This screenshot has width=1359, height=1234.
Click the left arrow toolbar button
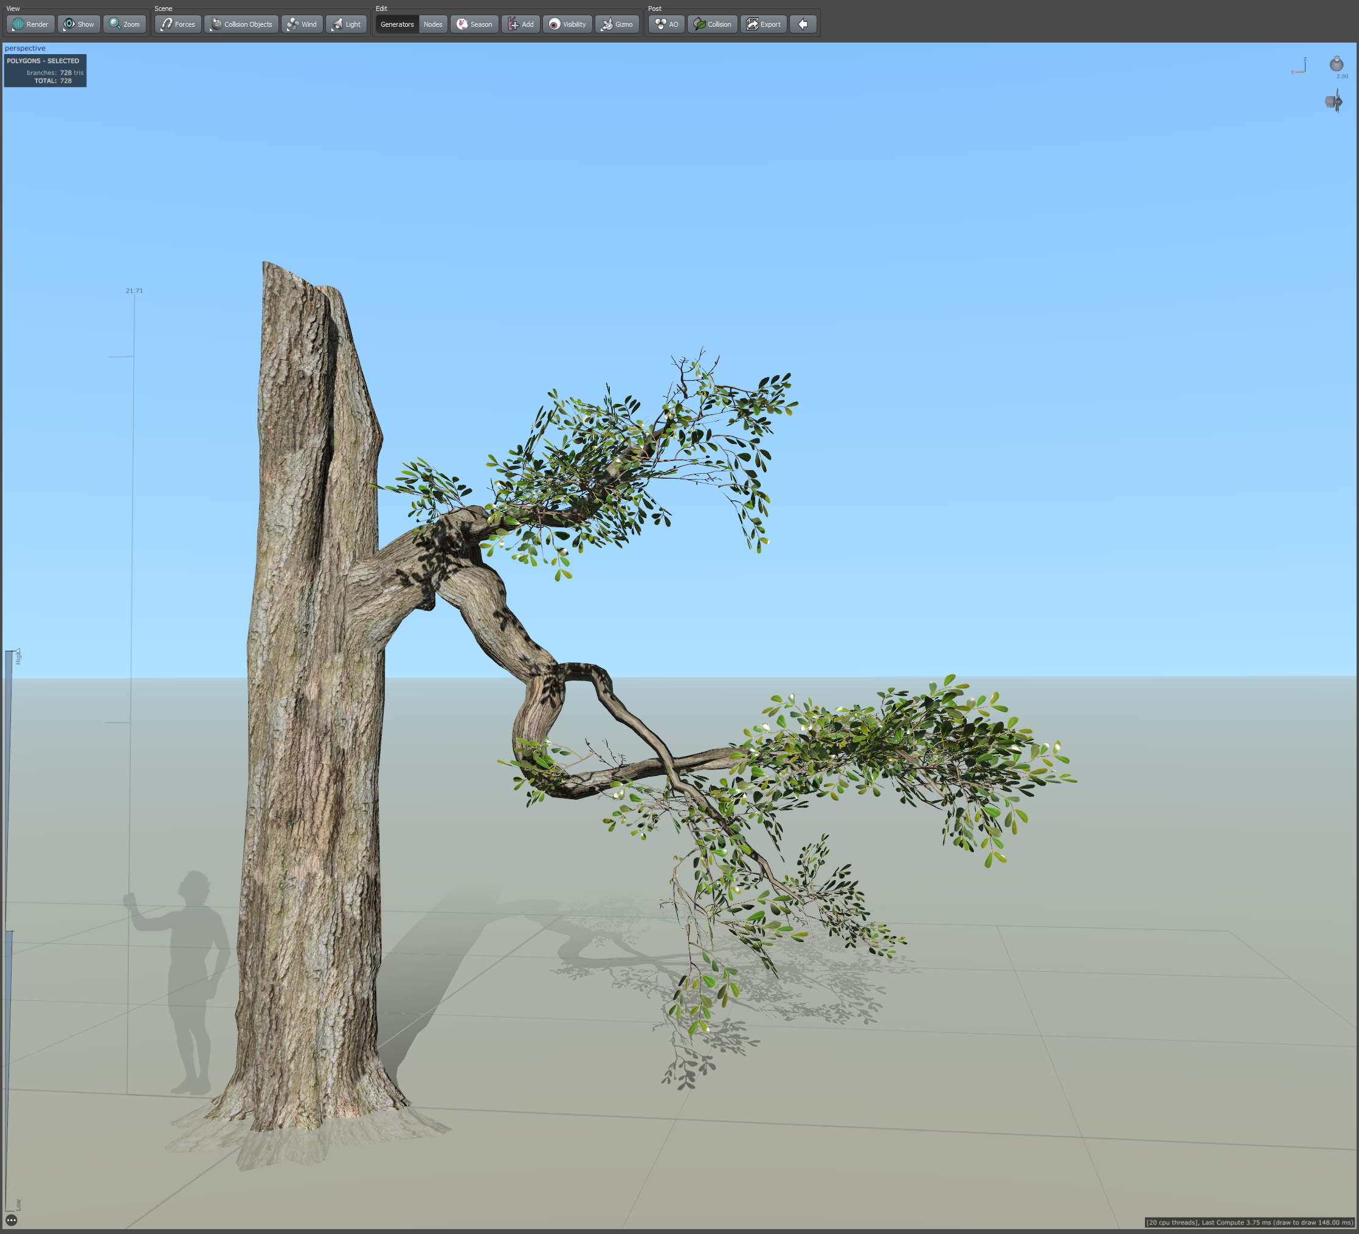[x=803, y=24]
